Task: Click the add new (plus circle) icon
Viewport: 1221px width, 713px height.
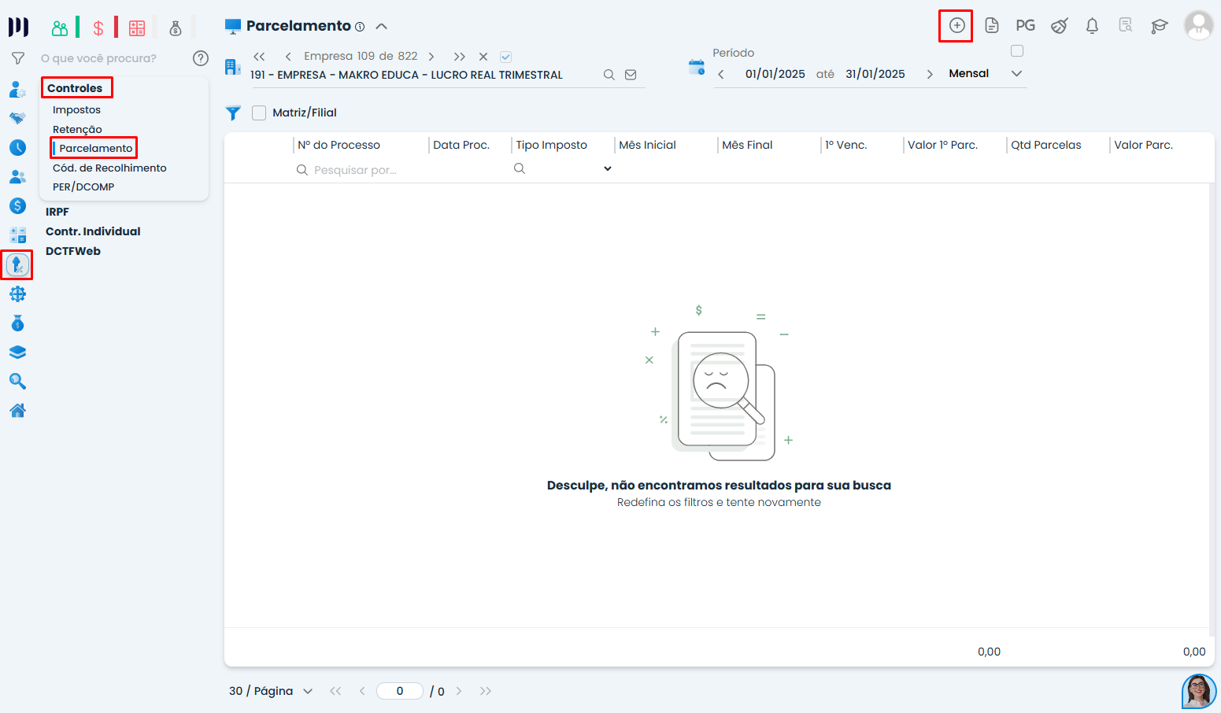Action: tap(956, 25)
